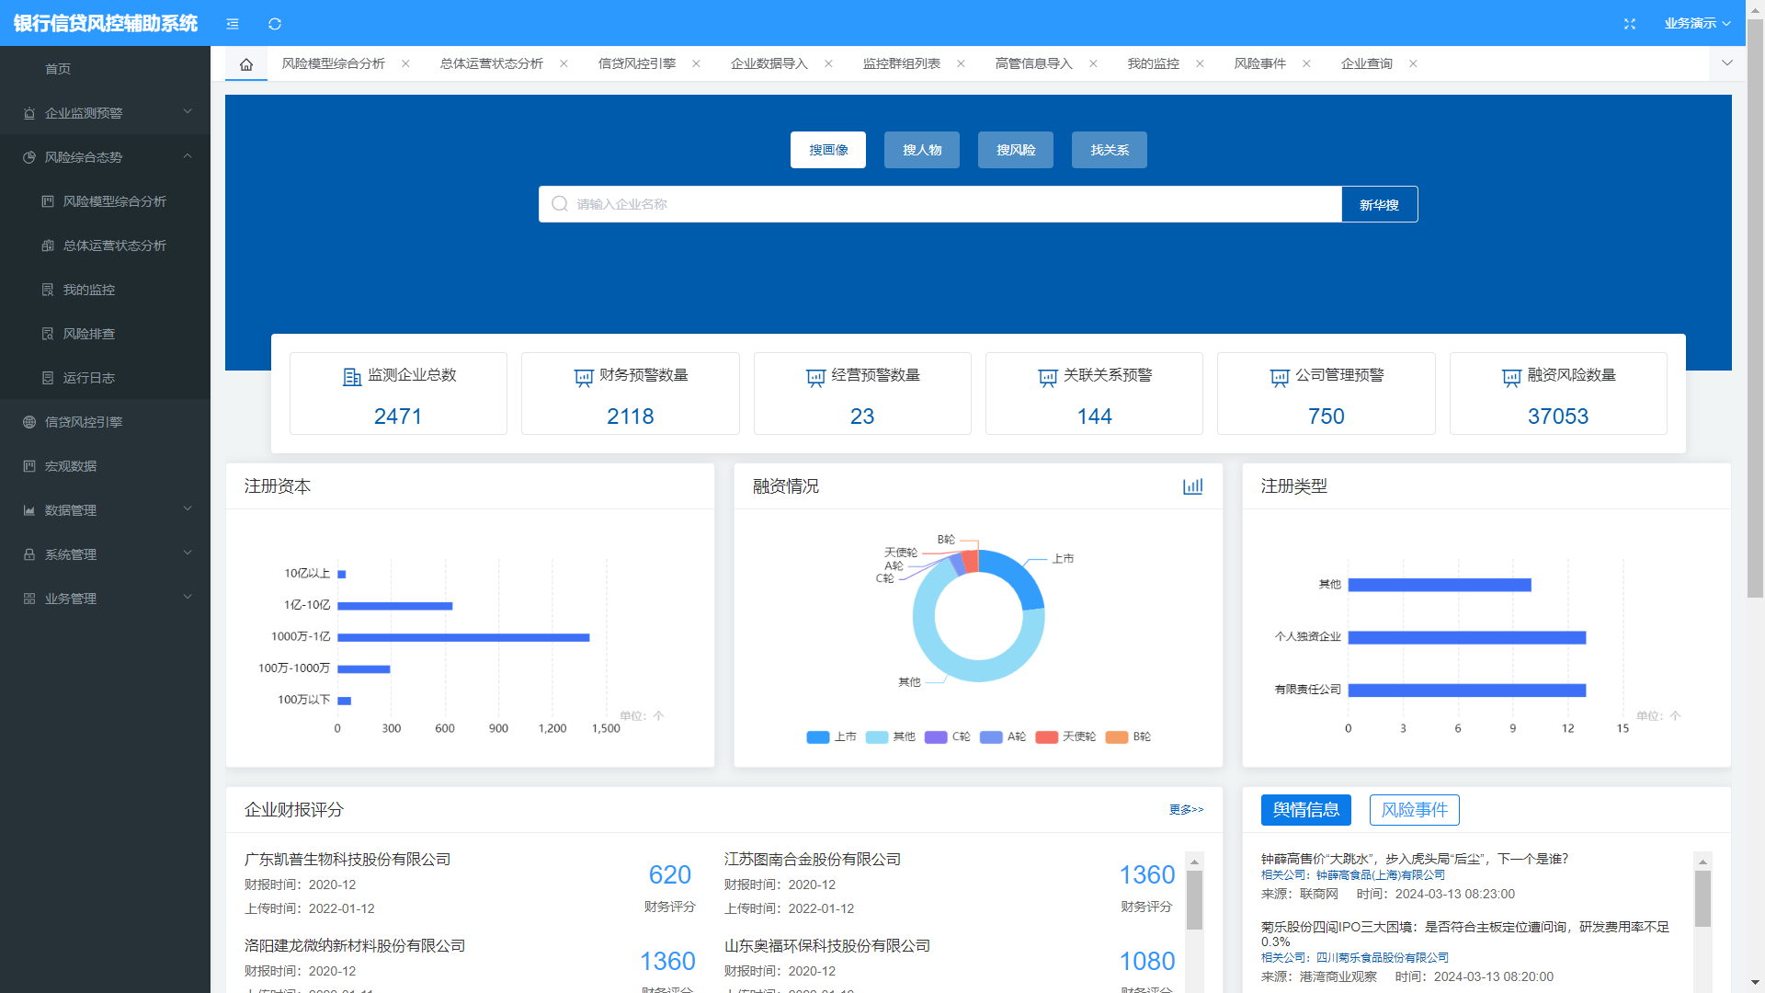Click the 1000万-1亿 bar in 注册资本 chart
1765x993 pixels.
coord(463,637)
